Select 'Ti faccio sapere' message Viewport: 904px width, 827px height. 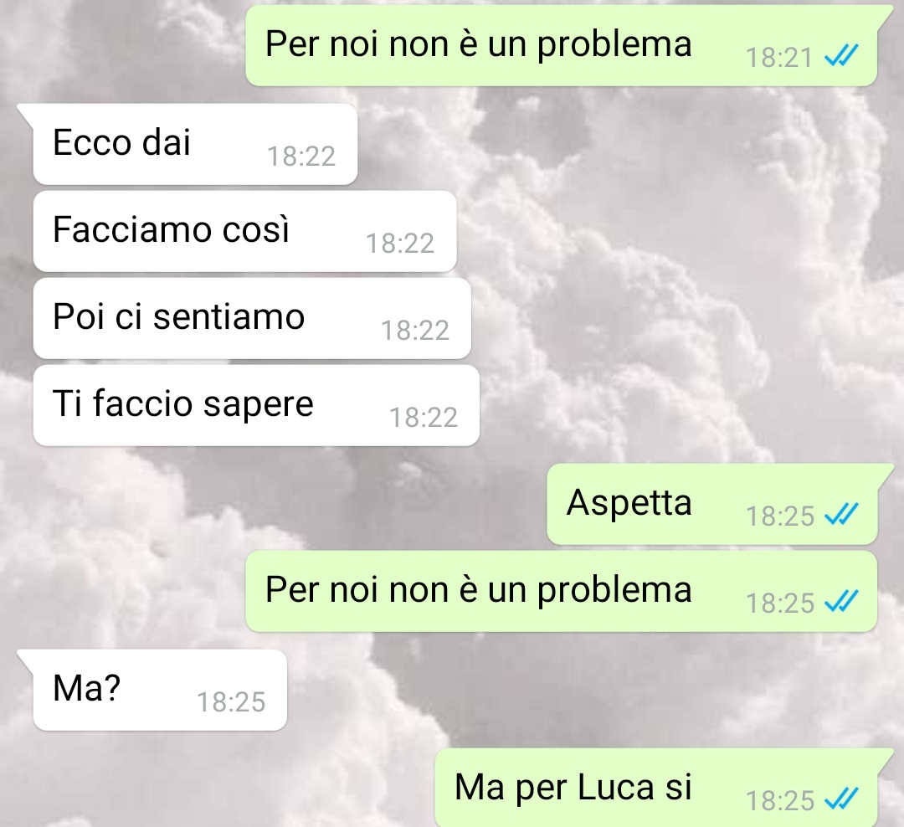[x=257, y=405]
